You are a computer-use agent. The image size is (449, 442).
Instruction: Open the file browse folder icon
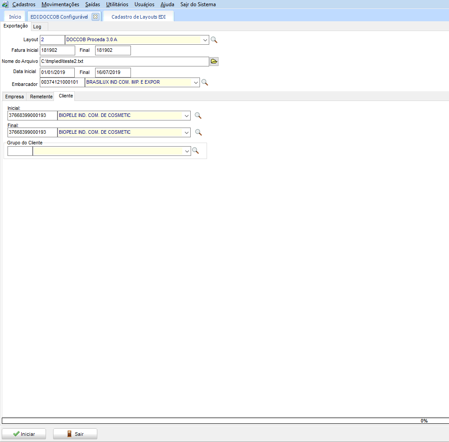coord(214,62)
